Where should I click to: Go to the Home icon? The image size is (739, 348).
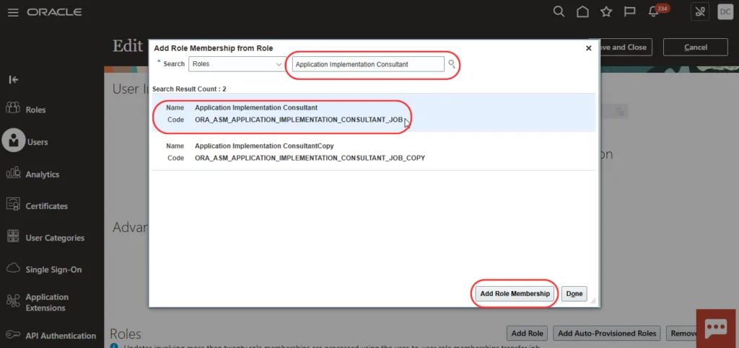(x=582, y=12)
